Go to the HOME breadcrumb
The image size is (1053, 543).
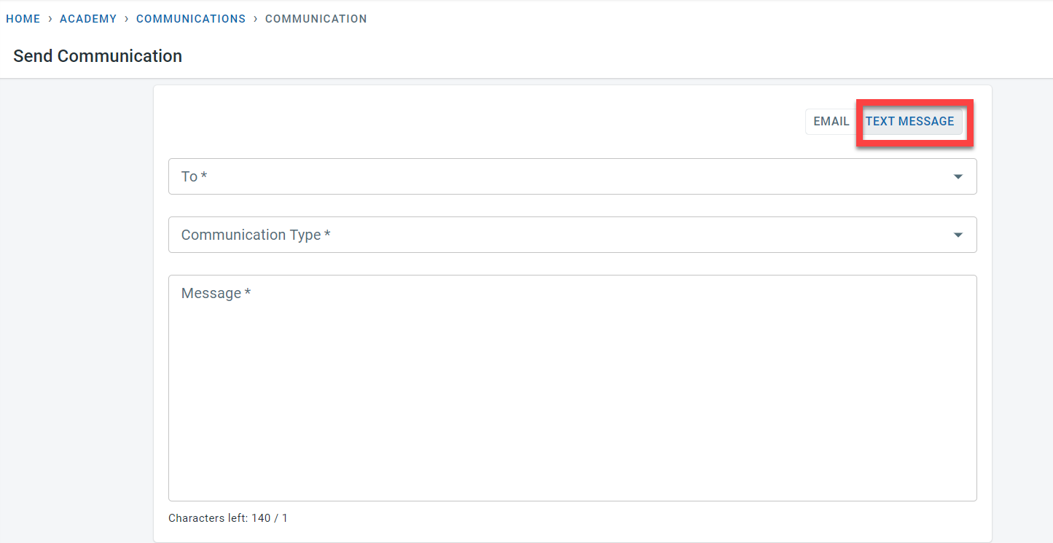[x=23, y=19]
